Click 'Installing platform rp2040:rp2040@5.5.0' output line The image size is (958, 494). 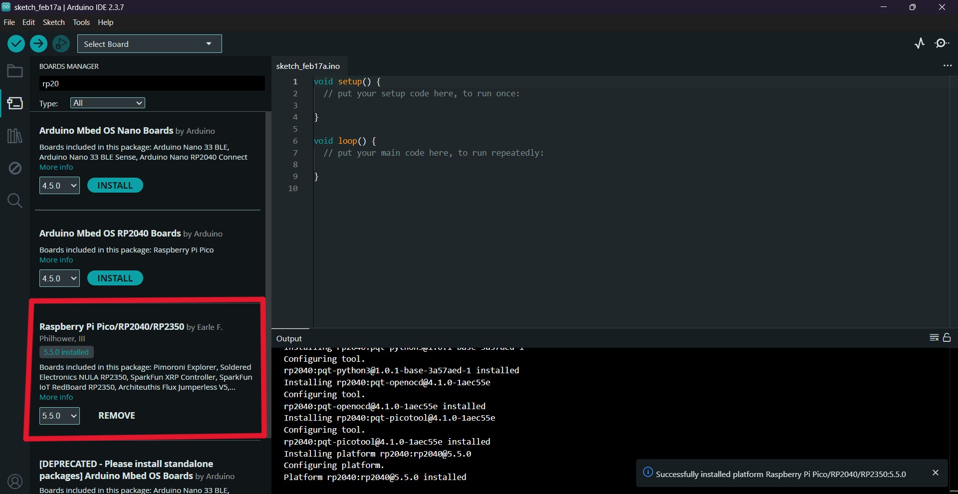[x=378, y=454]
